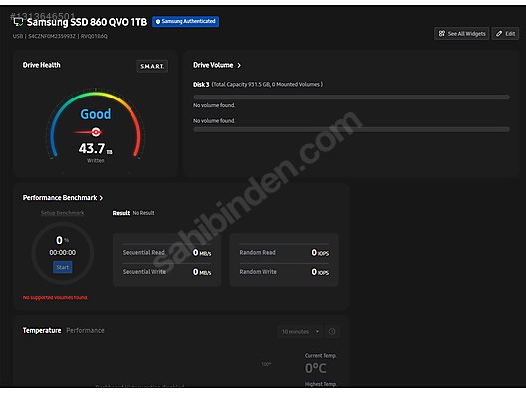The height and width of the screenshot is (394, 526).
Task: Click the second volume usage bar
Action: (352, 129)
